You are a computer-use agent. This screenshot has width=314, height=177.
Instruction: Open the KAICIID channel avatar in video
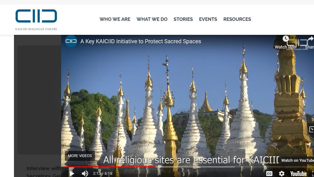coord(71,41)
